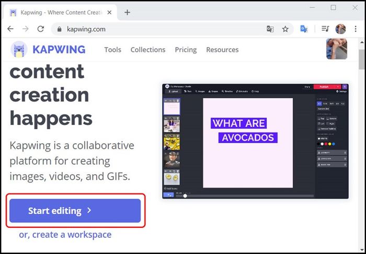Click the AVOCADOS text in preview
This screenshot has width=366, height=254.
coord(248,137)
